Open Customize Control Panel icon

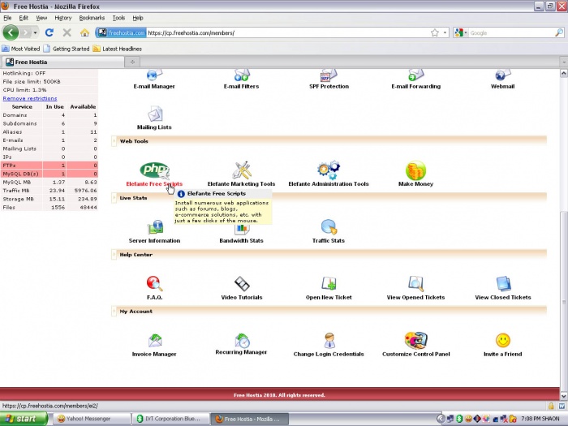[415, 340]
